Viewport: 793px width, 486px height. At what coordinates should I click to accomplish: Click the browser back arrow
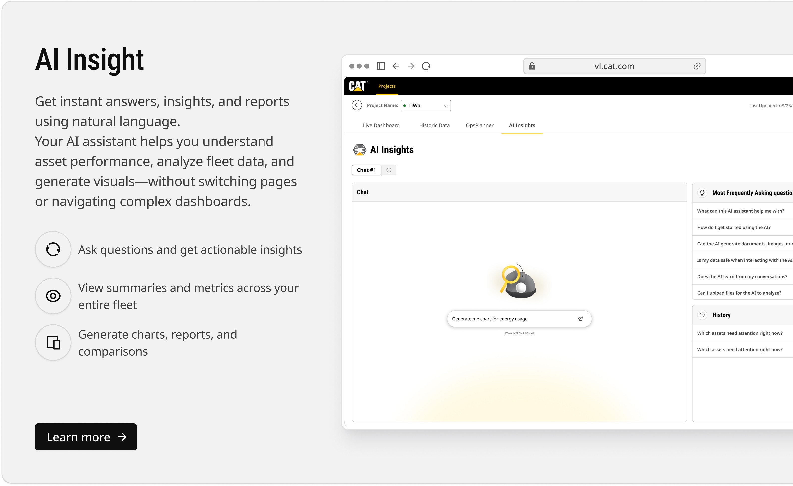tap(396, 66)
